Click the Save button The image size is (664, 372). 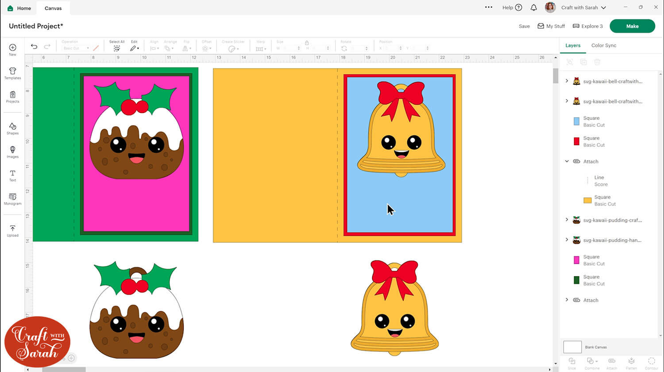(524, 26)
